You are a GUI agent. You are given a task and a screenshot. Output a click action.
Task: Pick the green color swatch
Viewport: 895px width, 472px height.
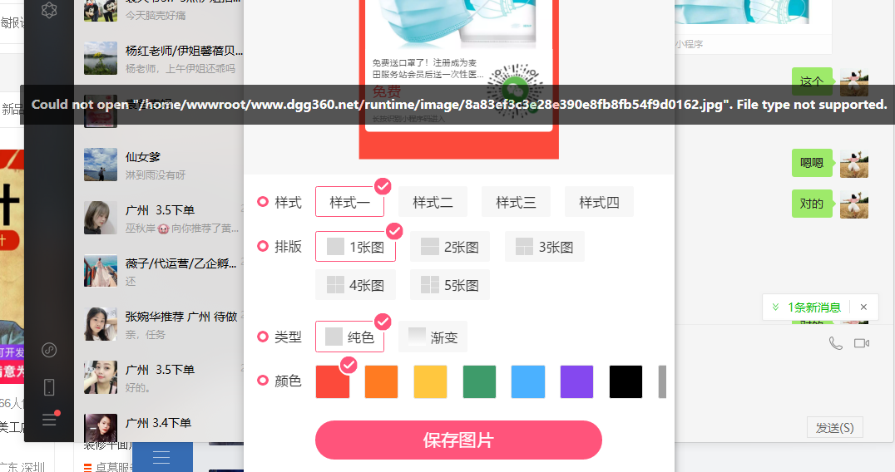coord(479,381)
